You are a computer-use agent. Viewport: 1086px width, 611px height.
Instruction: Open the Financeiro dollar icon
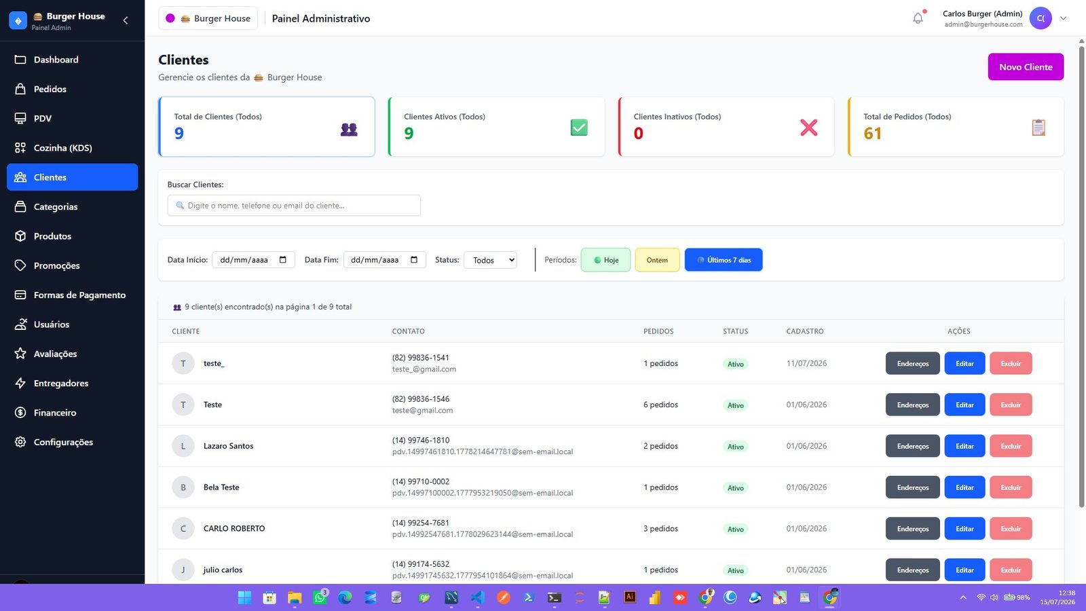point(20,413)
